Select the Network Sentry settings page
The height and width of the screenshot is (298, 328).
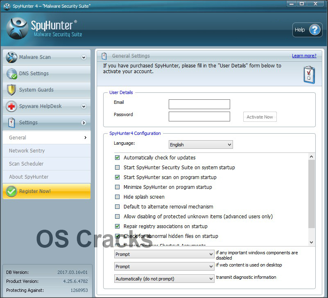[x=47, y=151]
